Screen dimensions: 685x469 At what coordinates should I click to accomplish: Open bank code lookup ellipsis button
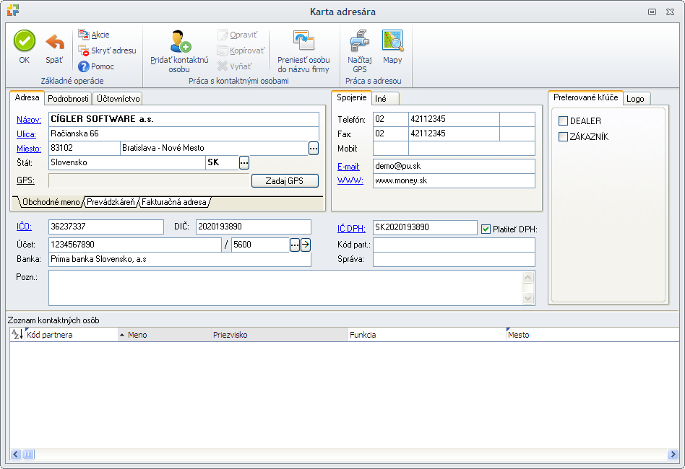pyautogui.click(x=295, y=245)
